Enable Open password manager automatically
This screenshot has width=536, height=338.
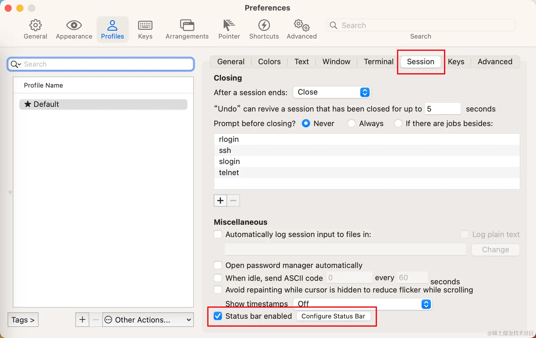pyautogui.click(x=218, y=265)
